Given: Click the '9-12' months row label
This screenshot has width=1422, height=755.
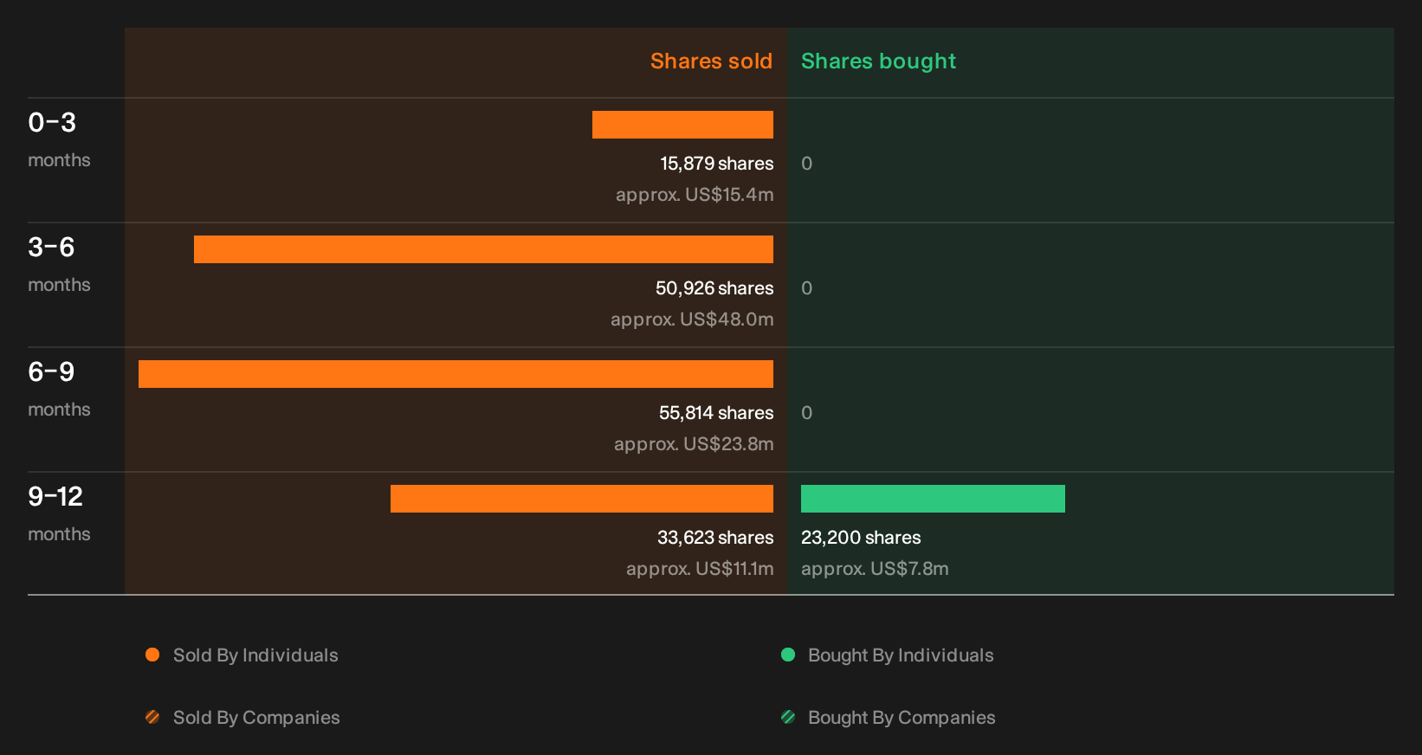Looking at the screenshot, I should (x=55, y=497).
